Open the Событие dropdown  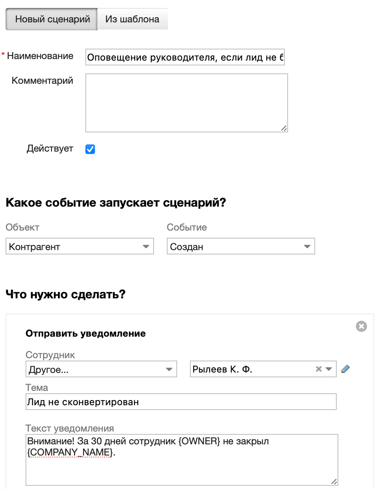click(241, 246)
